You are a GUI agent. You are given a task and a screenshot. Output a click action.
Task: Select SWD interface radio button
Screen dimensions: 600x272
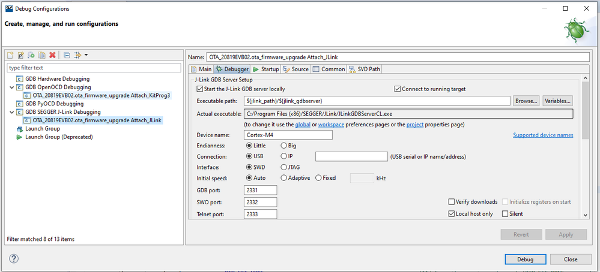[x=249, y=167]
